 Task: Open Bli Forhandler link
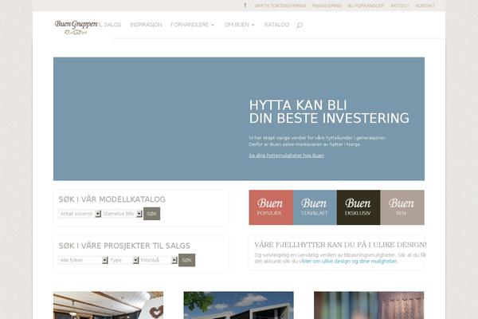pos(366,6)
